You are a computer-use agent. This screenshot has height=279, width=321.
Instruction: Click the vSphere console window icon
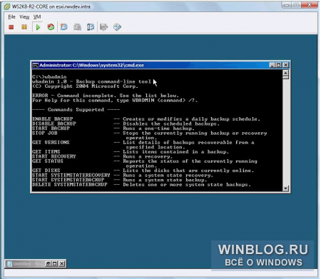[7, 6]
